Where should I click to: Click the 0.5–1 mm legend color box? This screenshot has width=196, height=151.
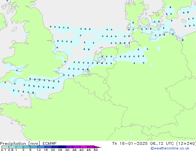(x=12, y=147)
